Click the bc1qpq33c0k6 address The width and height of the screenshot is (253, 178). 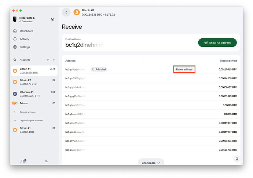tap(76, 96)
